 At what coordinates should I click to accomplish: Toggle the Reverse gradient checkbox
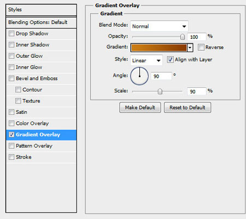click(x=201, y=47)
